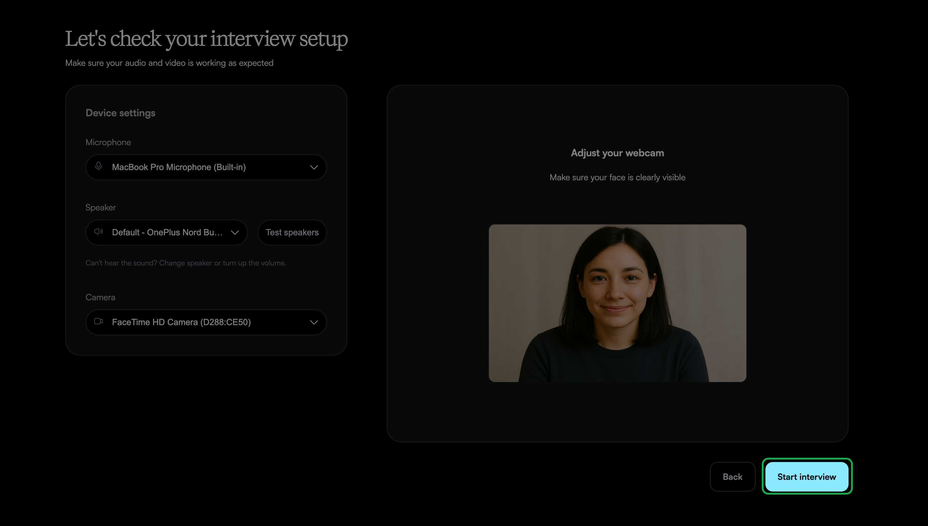Click the Speaker field label

coord(100,207)
